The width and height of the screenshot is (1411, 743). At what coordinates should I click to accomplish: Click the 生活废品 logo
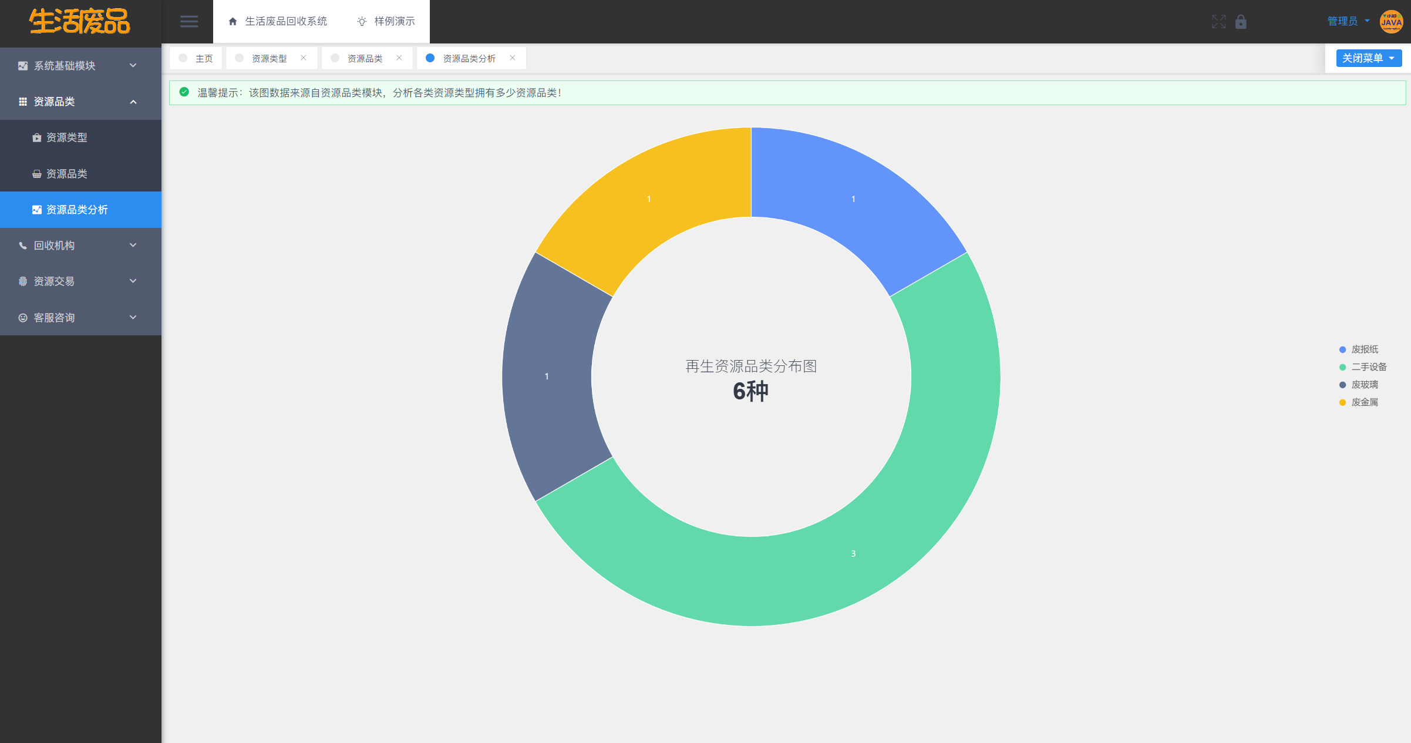(x=80, y=22)
